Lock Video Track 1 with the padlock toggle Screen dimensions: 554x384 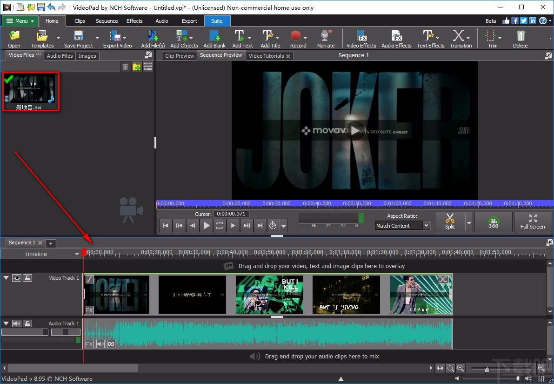[x=27, y=278]
